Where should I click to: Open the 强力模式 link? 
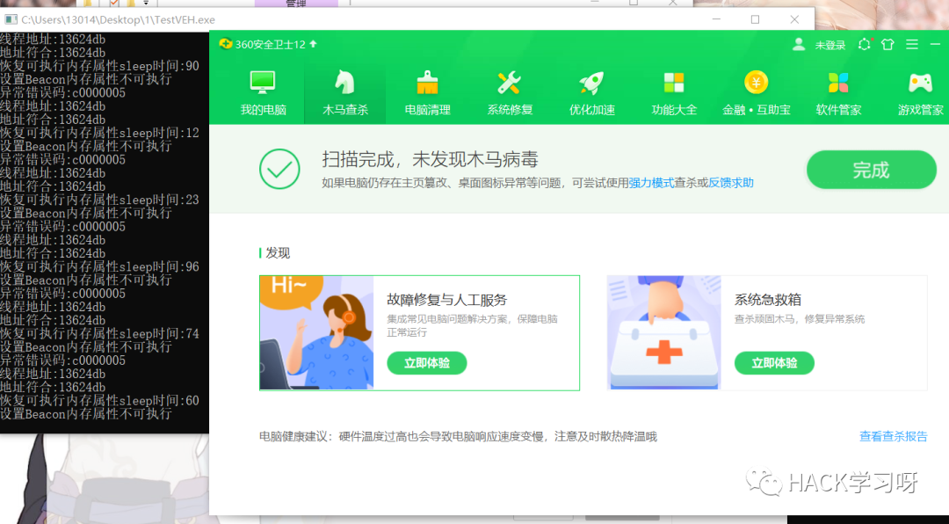pos(650,182)
